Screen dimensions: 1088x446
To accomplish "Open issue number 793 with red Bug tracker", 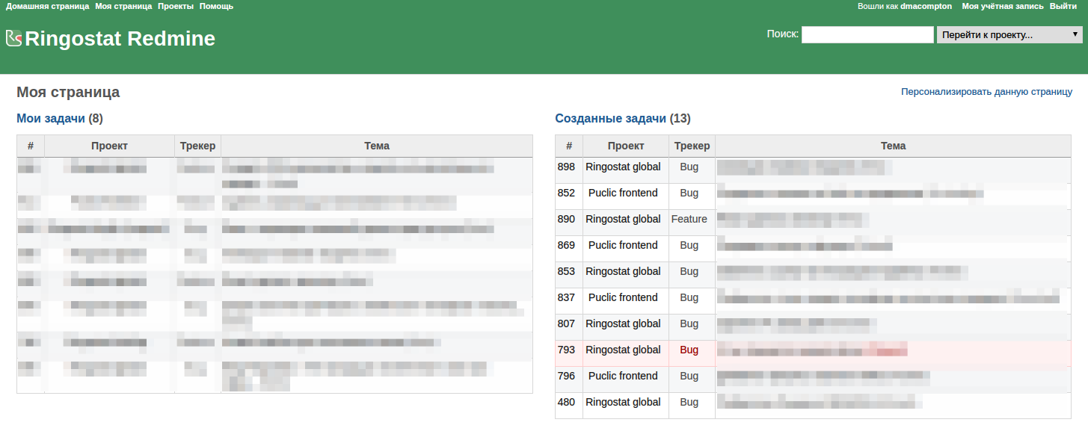I will point(568,350).
